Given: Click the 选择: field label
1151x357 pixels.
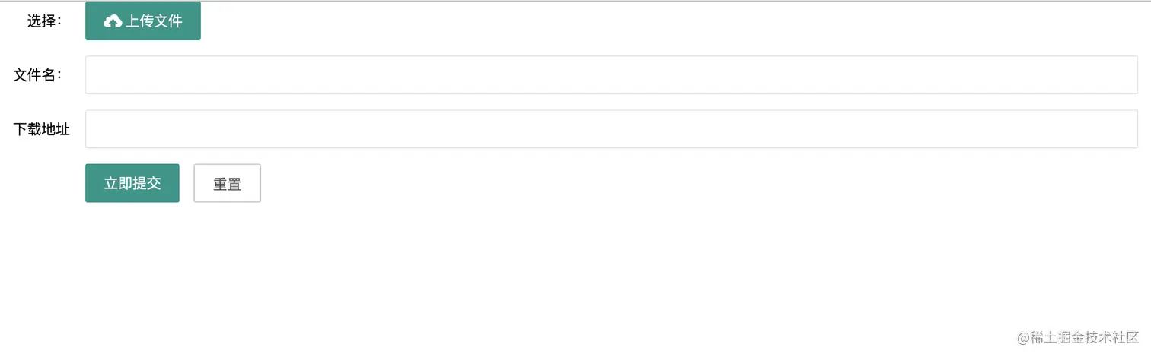Looking at the screenshot, I should coord(45,21).
